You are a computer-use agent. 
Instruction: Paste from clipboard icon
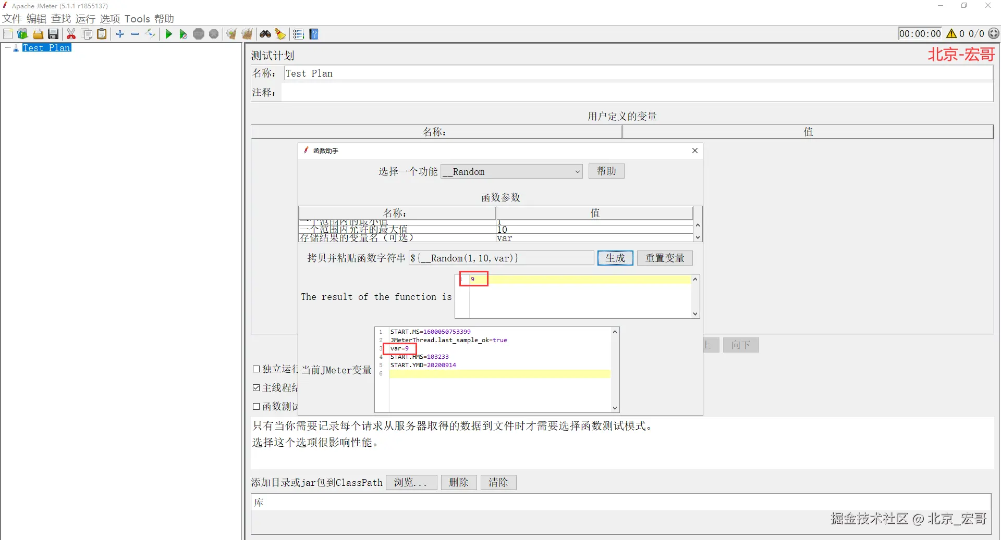(x=102, y=34)
